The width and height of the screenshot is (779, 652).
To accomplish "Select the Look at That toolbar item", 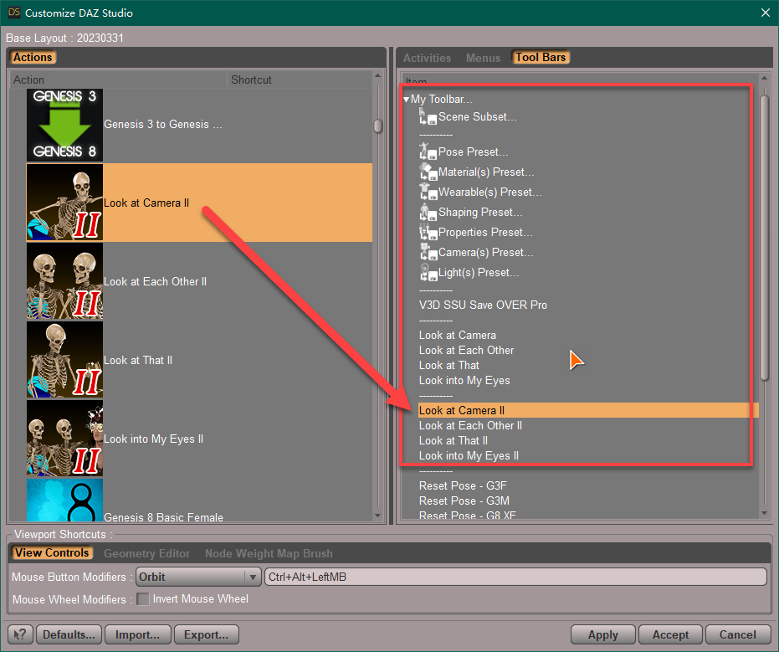I will click(x=448, y=365).
